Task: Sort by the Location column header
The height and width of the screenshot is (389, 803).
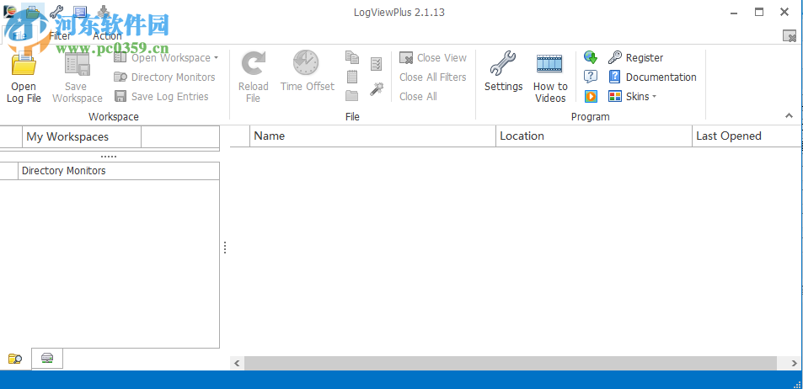Action: pos(594,136)
